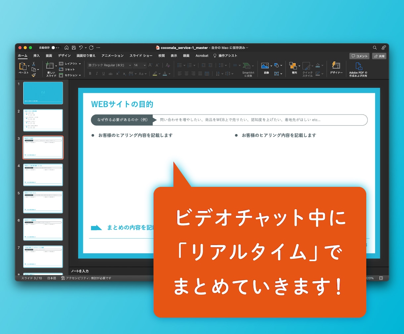This screenshot has width=404, height=334.
Task: Open the New Slide dropdown arrow
Action: [x=57, y=66]
